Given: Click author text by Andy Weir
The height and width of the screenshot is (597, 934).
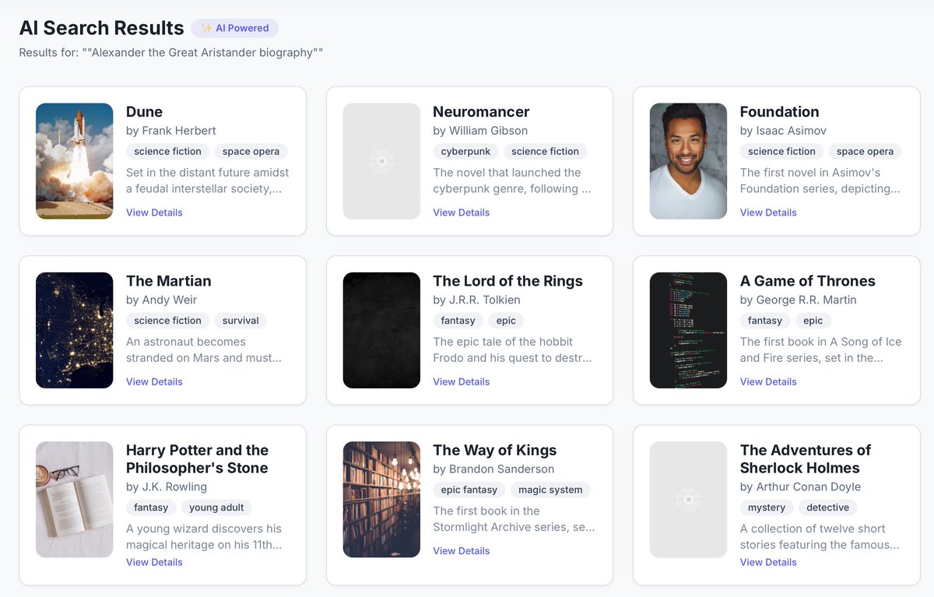Looking at the screenshot, I should click(161, 300).
